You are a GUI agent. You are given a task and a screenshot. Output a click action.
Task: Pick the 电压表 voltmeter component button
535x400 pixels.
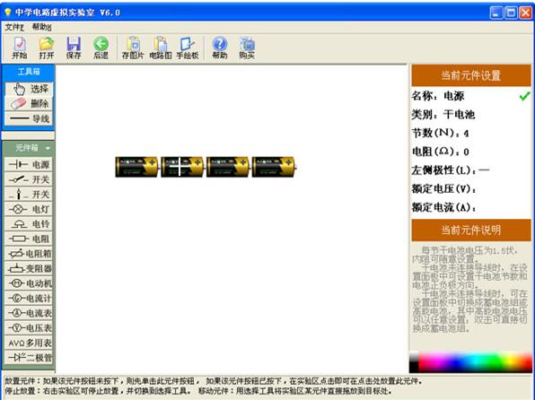point(29,328)
